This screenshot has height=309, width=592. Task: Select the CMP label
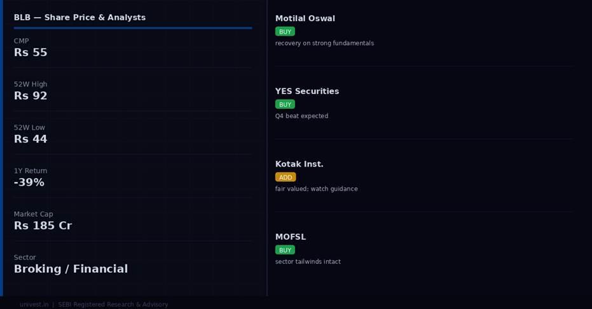tap(21, 41)
